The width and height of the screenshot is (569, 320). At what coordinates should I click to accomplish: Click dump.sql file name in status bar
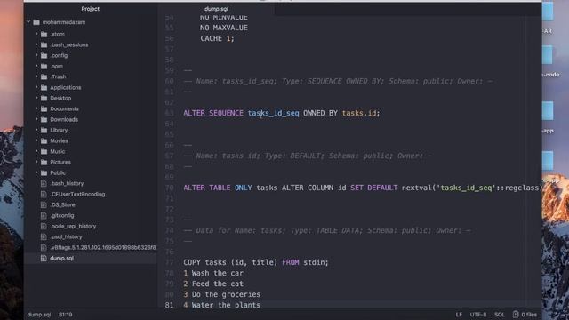(x=39, y=315)
